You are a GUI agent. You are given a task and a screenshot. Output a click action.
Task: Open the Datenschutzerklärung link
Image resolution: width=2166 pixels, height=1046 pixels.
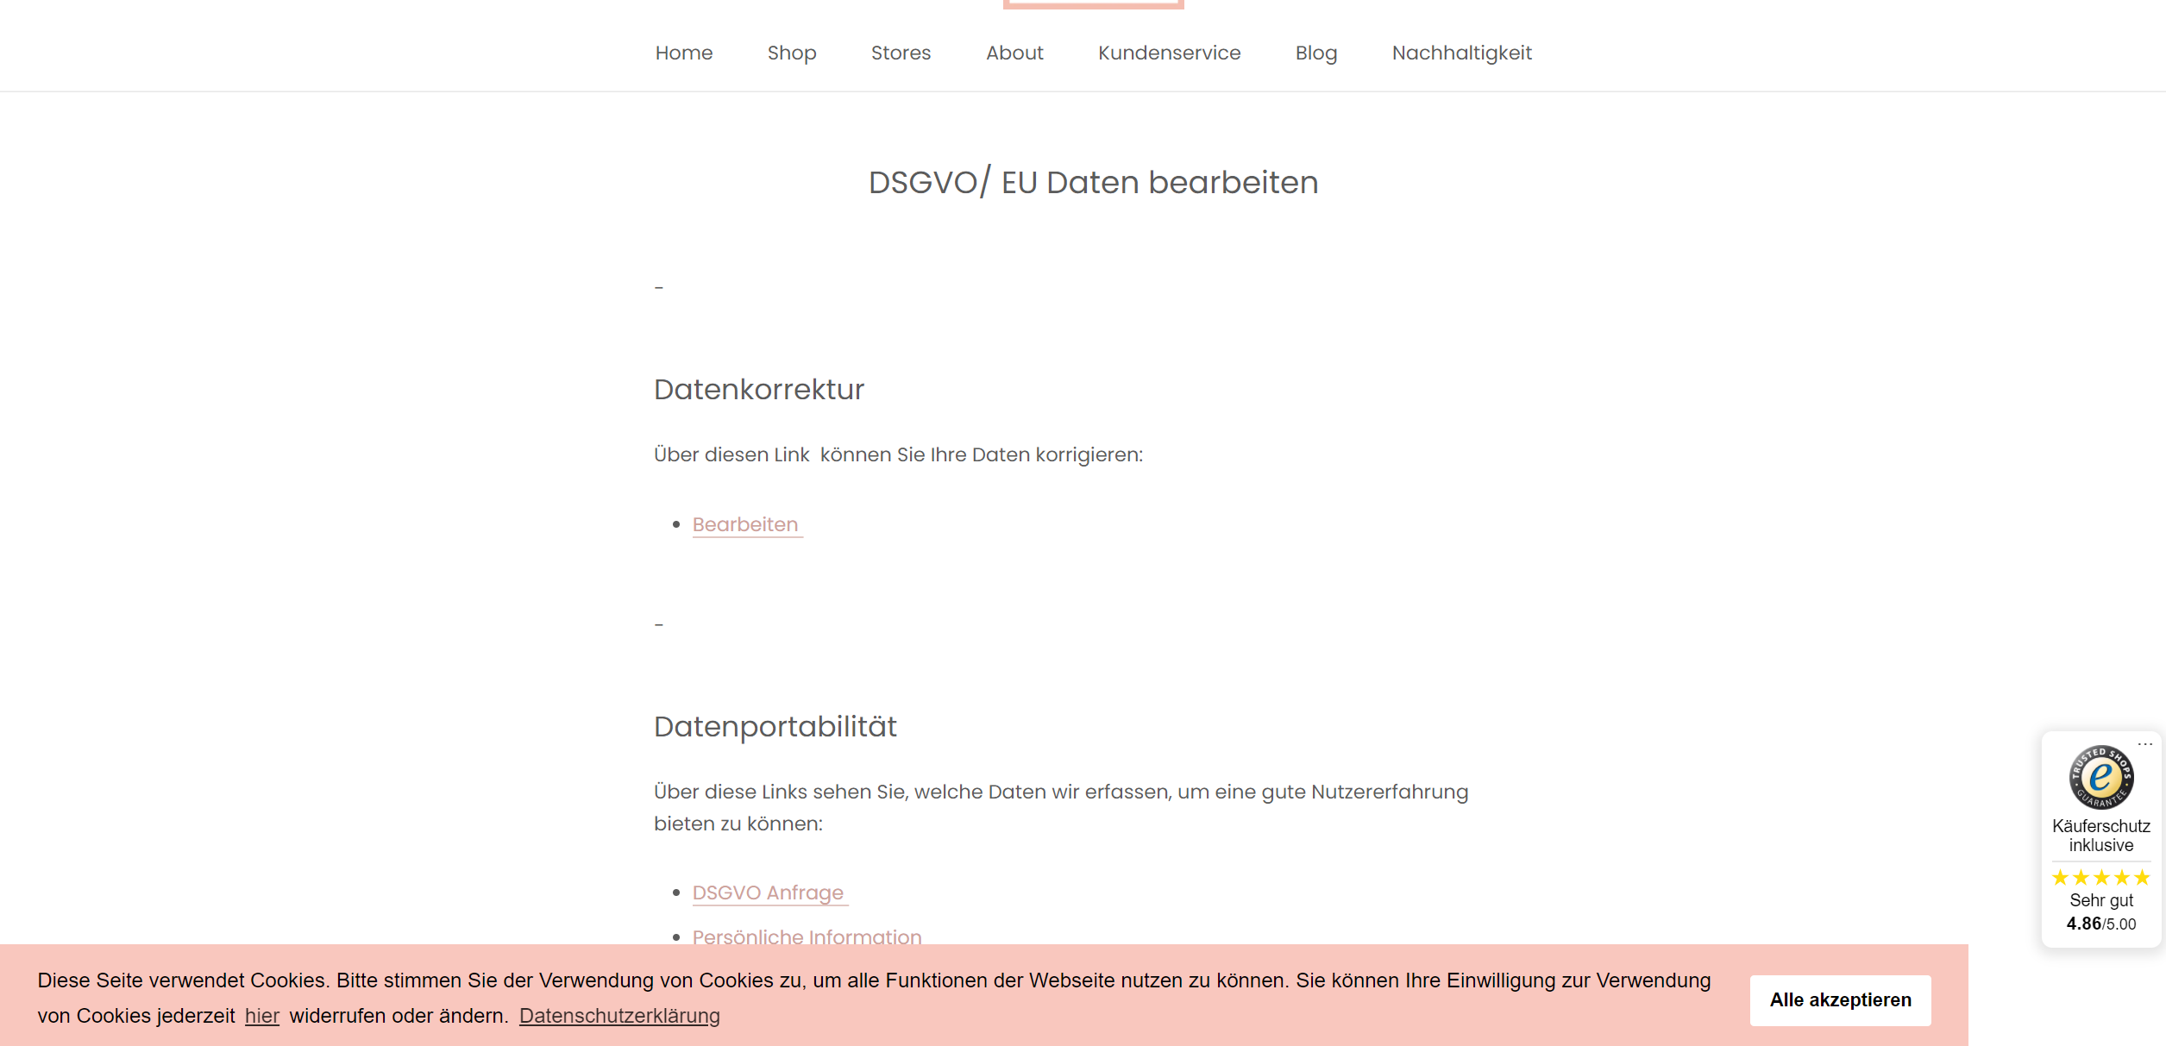(619, 1016)
